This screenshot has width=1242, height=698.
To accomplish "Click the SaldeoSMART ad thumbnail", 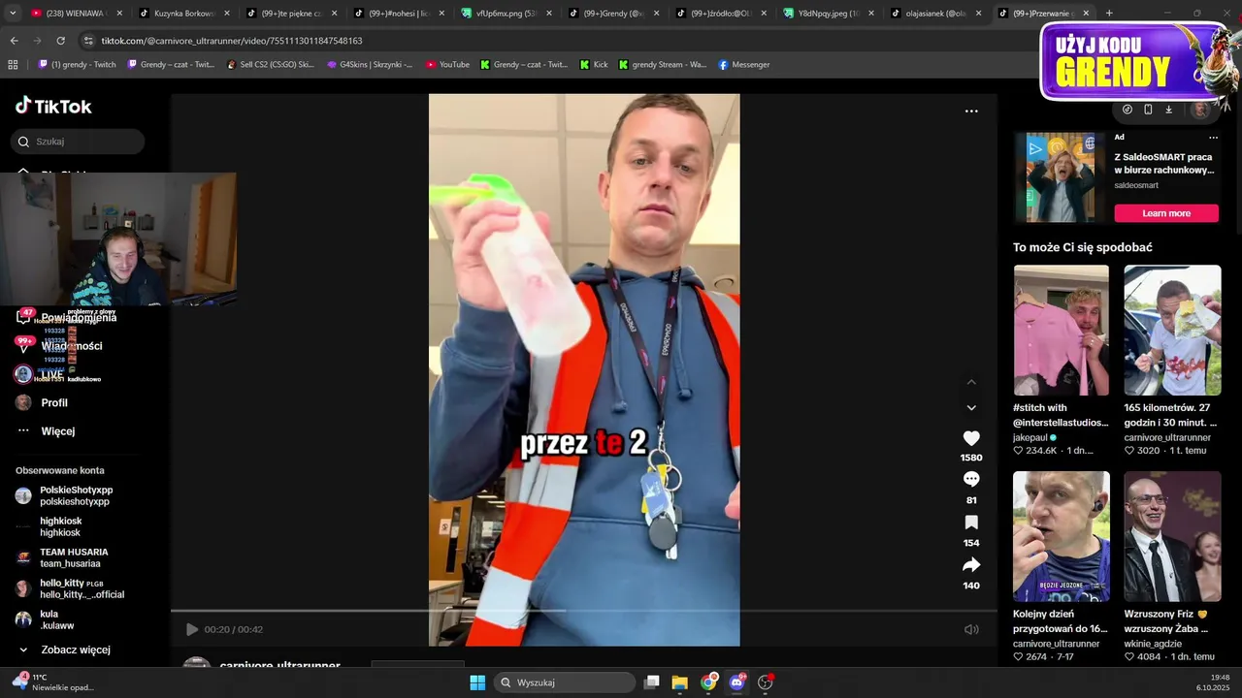I will click(1062, 177).
